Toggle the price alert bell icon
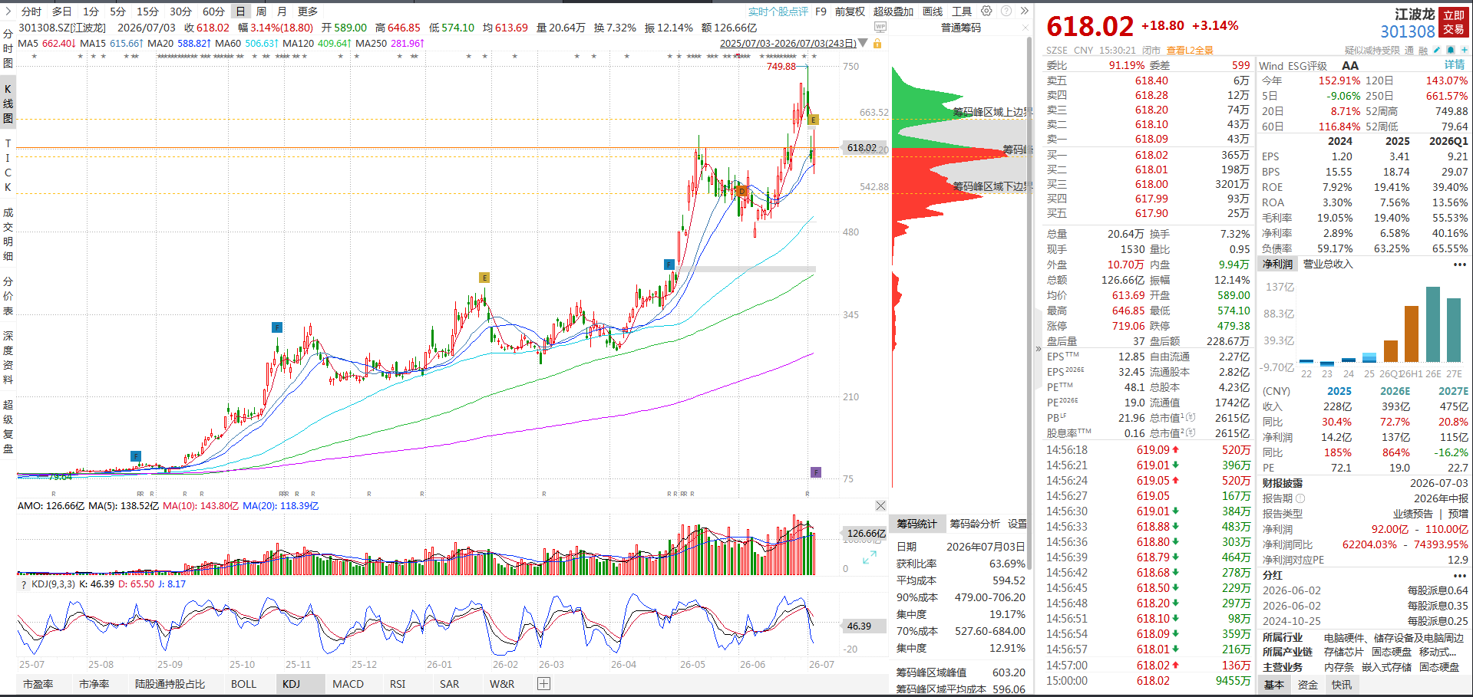This screenshot has height=697, width=1473. click(1451, 50)
